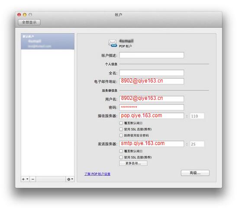Open the 高级... advanced settings

point(195,173)
